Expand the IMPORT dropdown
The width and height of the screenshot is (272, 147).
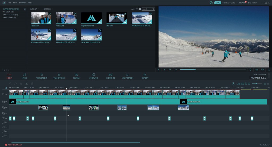point(34,9)
